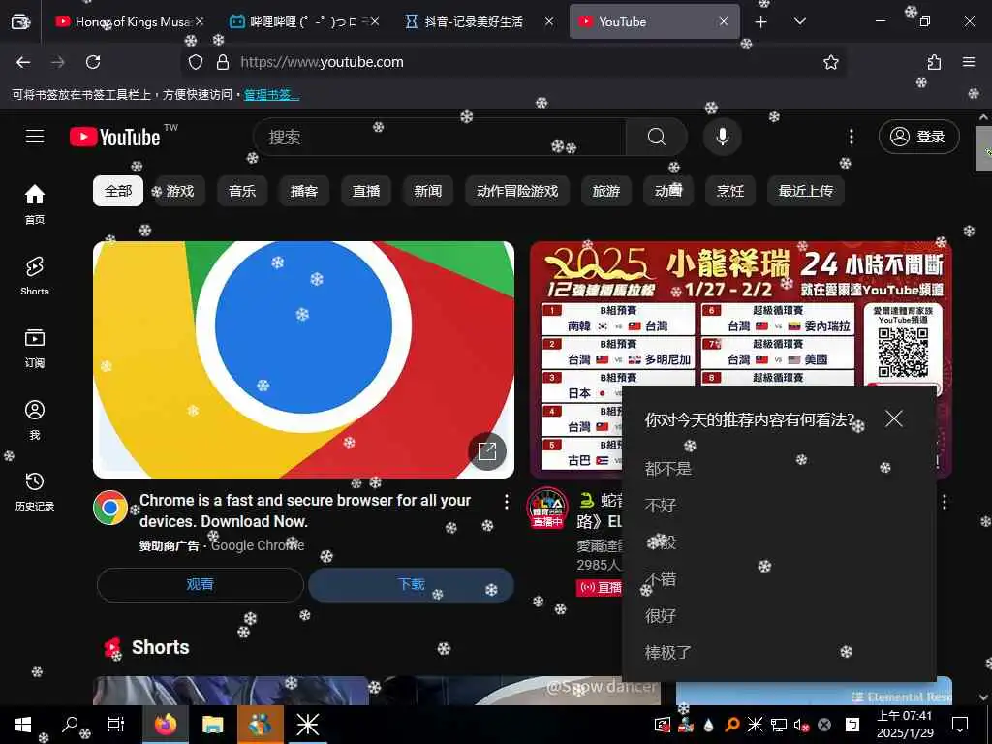The image size is (992, 744).
Task: Open the browser application menu
Action: tap(969, 62)
